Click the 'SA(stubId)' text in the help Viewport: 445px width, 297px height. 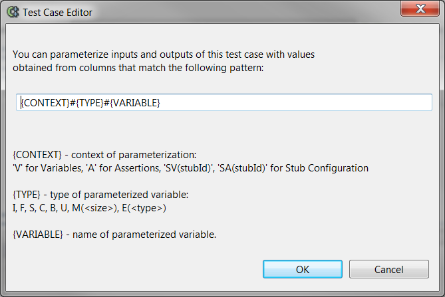(x=243, y=168)
